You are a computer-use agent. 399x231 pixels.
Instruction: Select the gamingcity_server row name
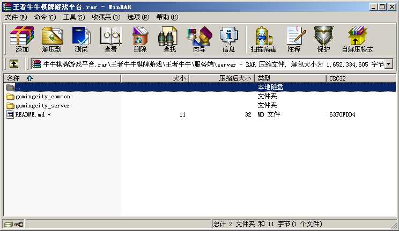point(42,105)
